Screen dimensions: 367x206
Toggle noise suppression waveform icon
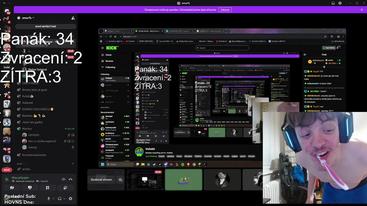pyautogui.click(x=63, y=179)
